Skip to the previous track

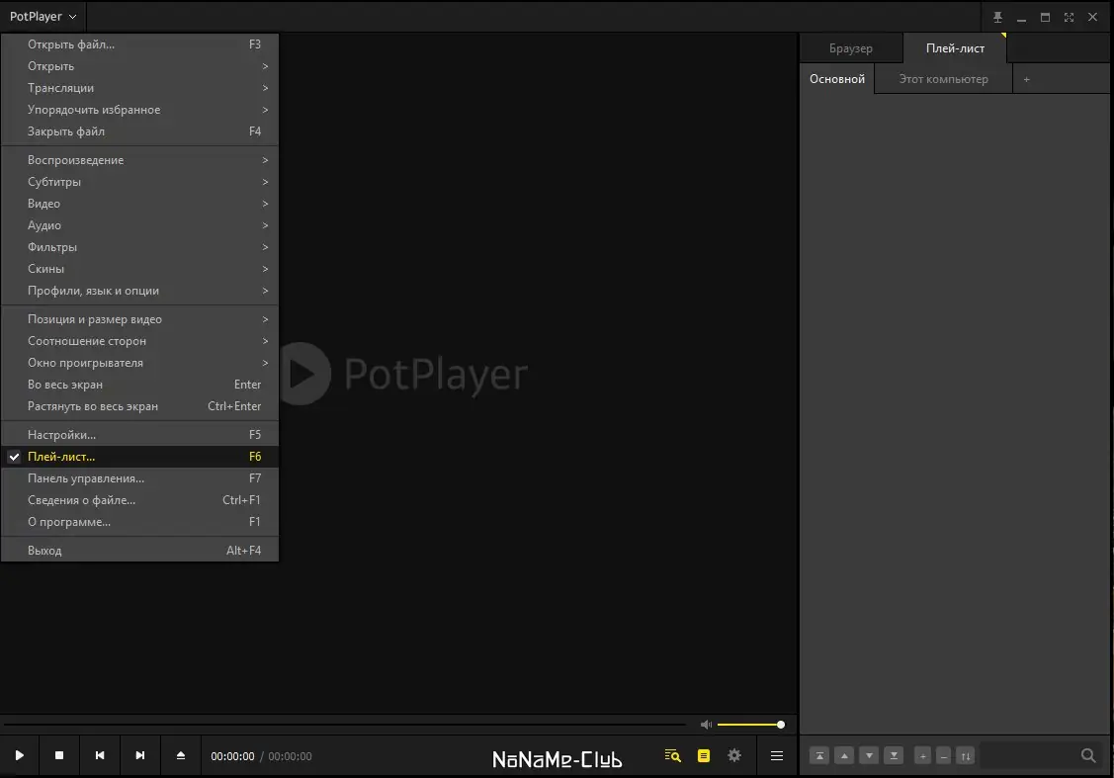click(100, 756)
